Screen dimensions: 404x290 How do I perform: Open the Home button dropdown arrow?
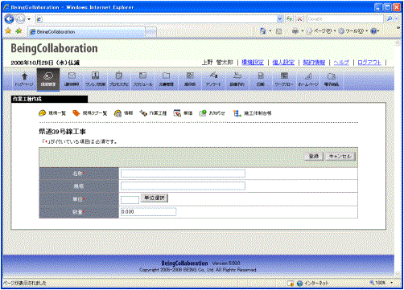(x=270, y=31)
